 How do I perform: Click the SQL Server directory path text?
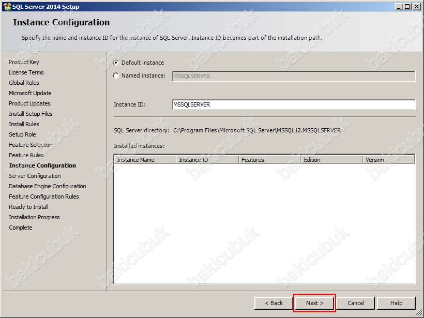tap(257, 130)
